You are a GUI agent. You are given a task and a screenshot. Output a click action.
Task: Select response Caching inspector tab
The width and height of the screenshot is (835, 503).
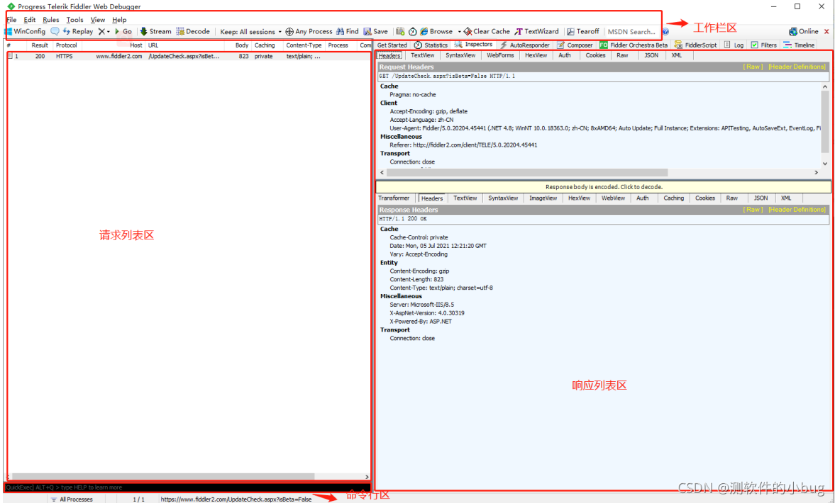[674, 198]
